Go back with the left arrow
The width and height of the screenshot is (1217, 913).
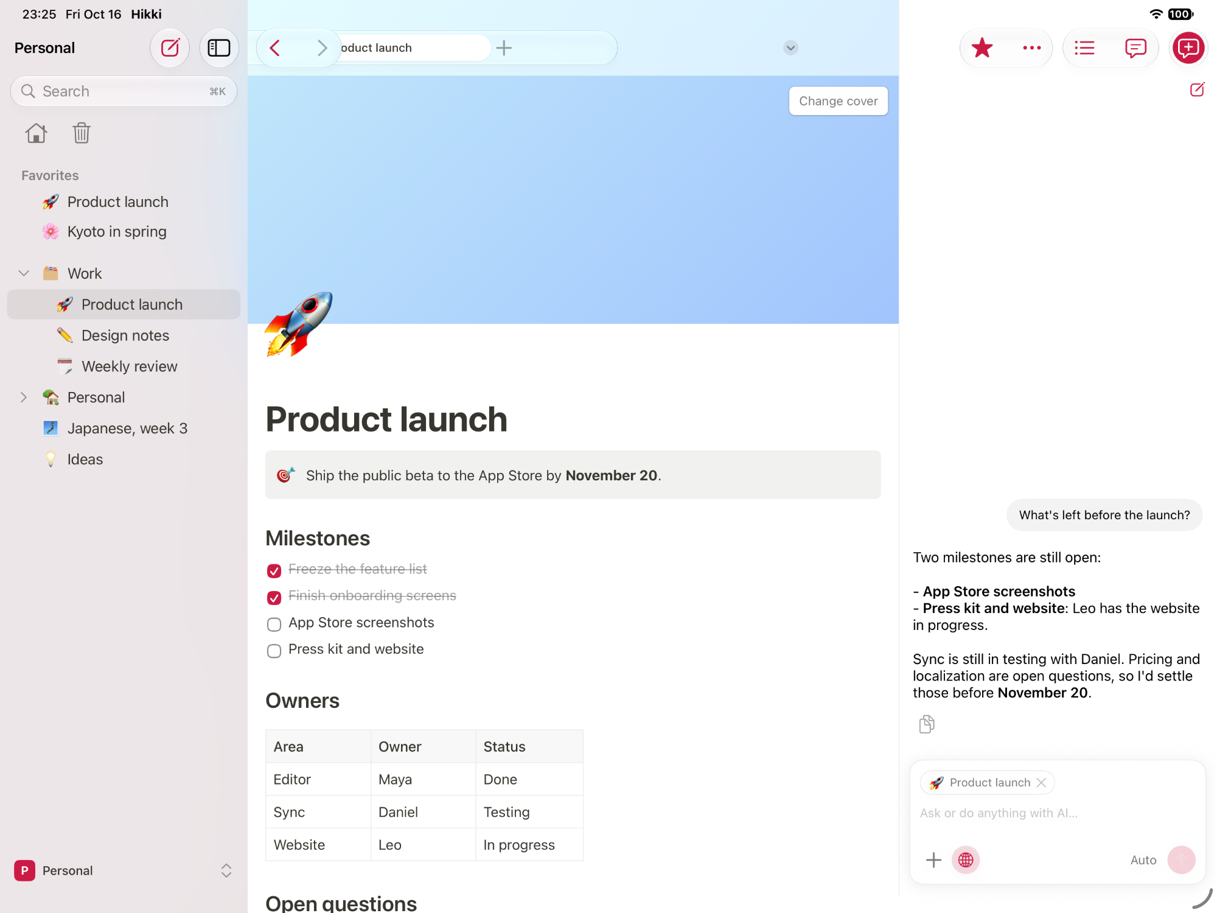(x=275, y=47)
